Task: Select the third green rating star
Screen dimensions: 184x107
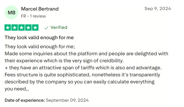Action: 22,27
